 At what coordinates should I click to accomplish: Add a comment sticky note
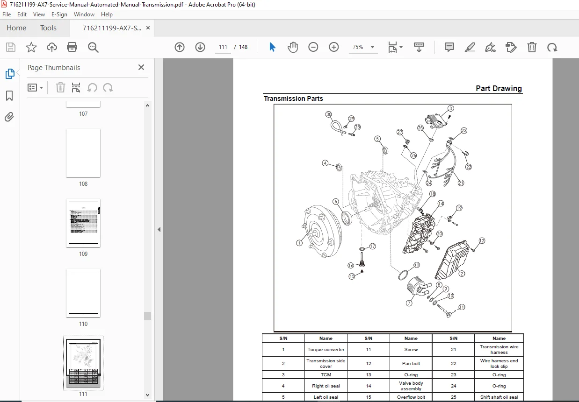449,47
